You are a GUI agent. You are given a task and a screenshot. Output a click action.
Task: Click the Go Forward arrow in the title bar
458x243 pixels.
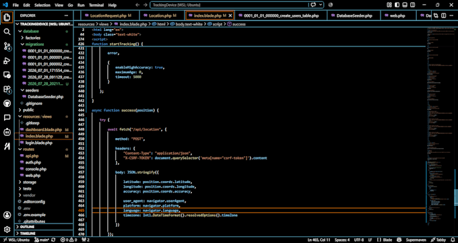(145, 5)
